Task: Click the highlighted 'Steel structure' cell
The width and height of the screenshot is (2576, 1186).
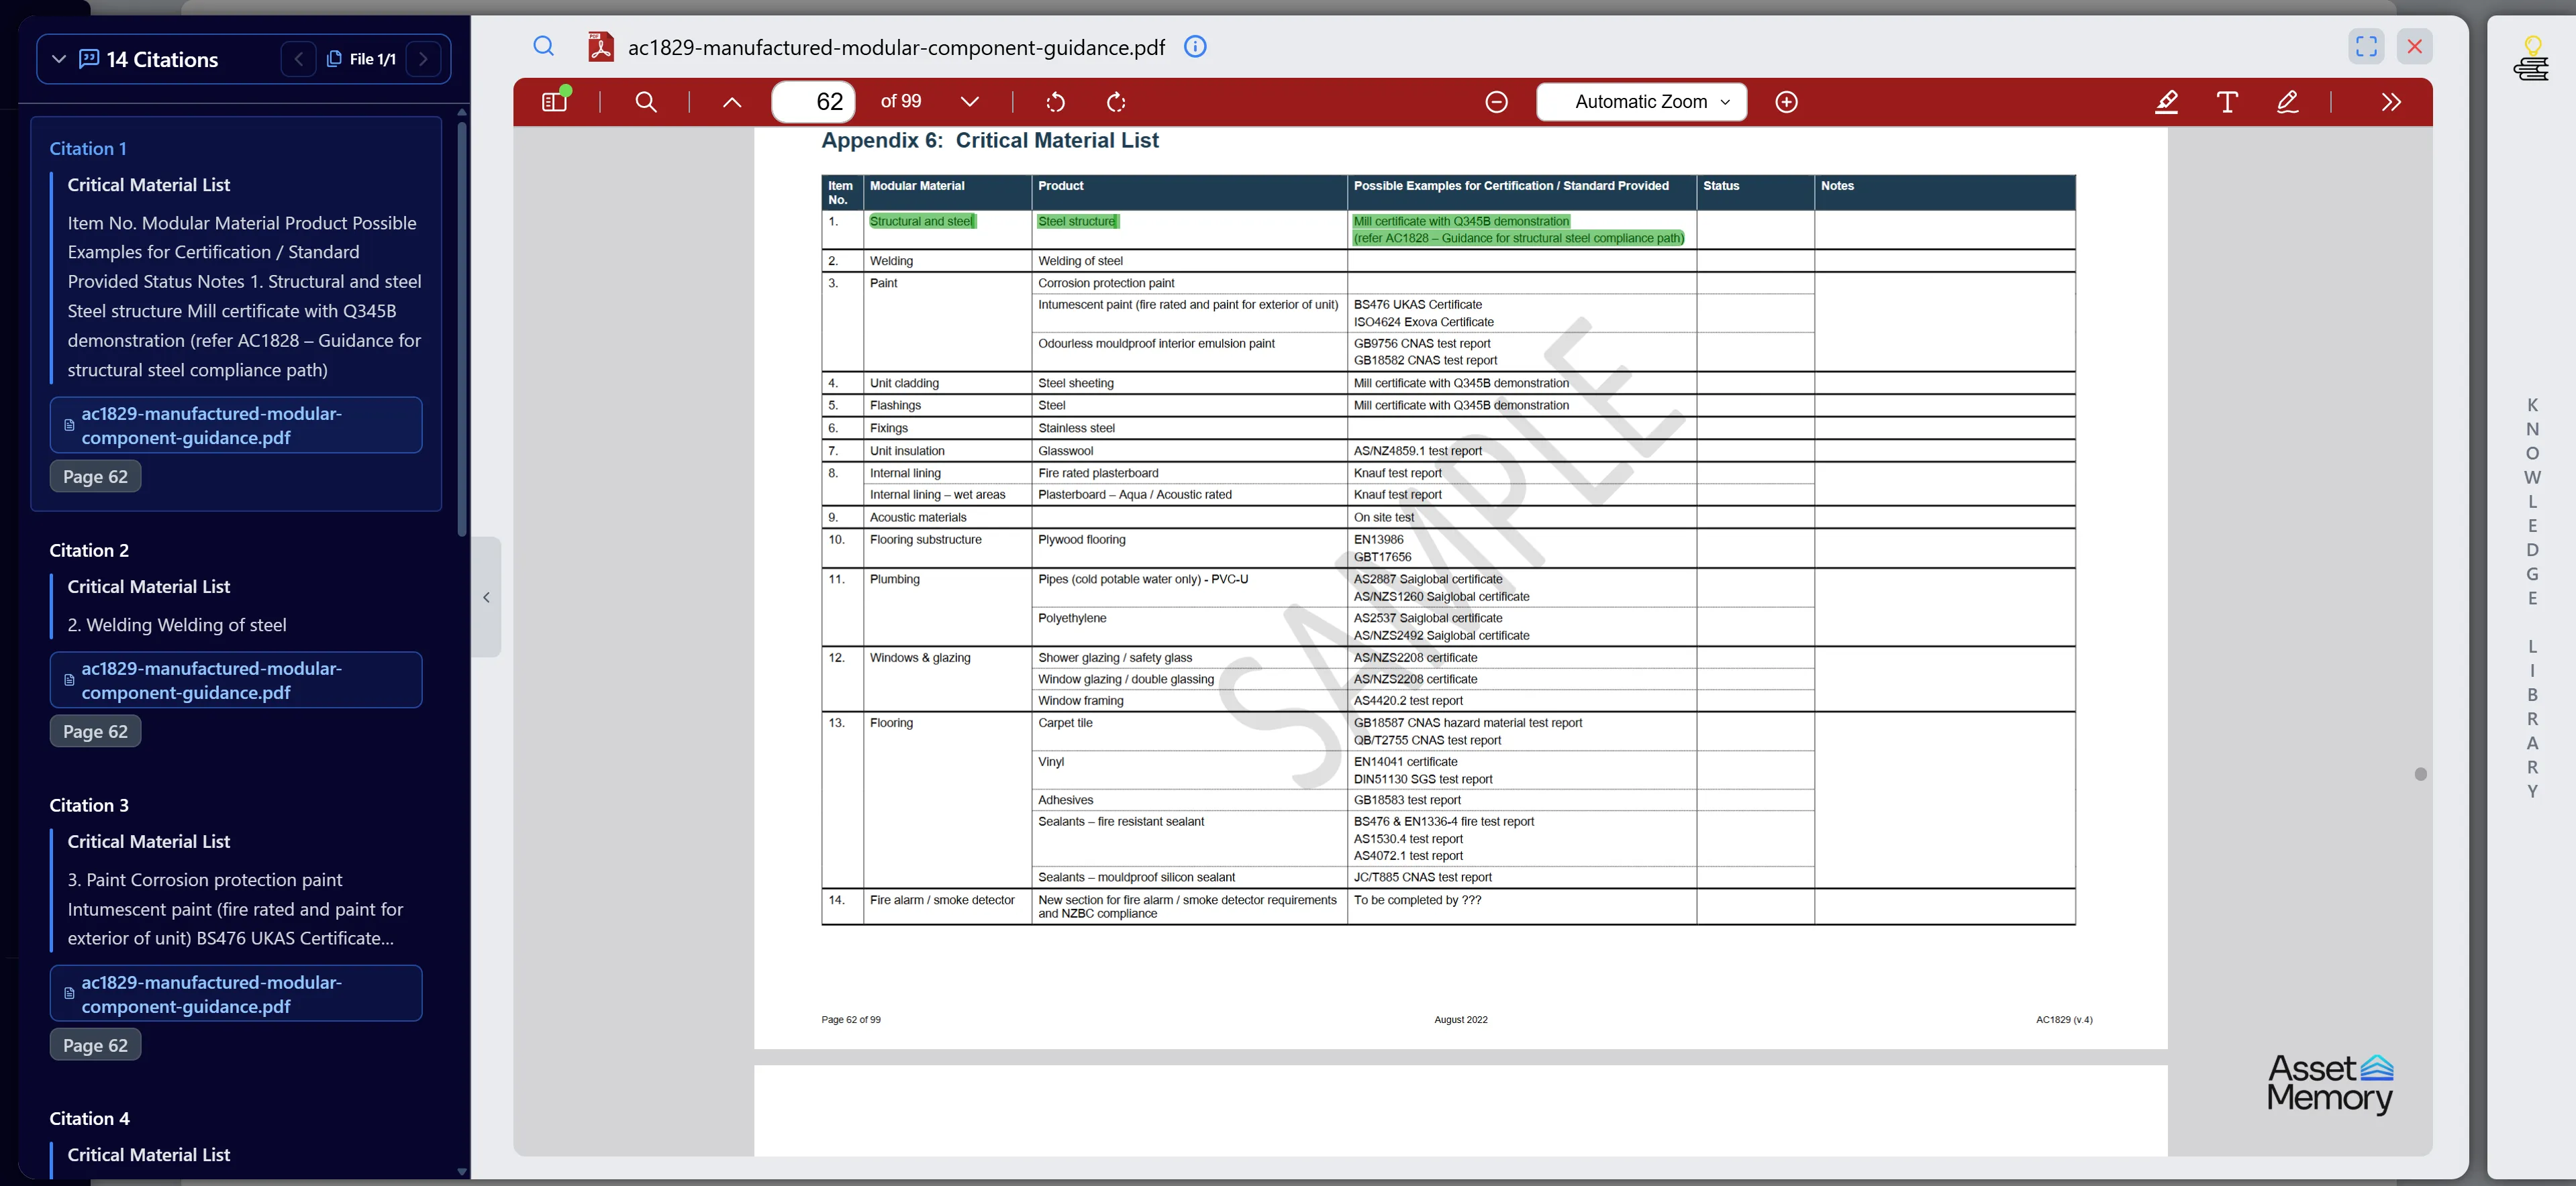Action: [x=1077, y=221]
